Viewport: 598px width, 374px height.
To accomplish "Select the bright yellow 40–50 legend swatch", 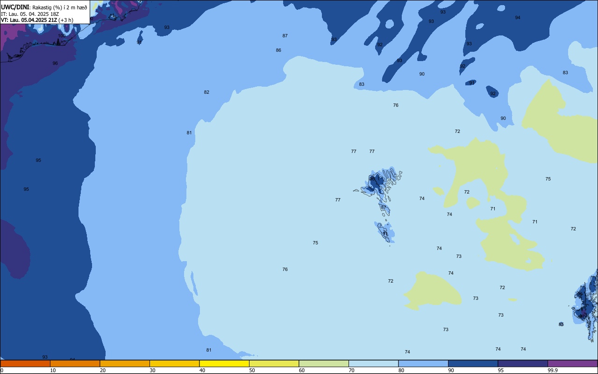I will pos(224,363).
